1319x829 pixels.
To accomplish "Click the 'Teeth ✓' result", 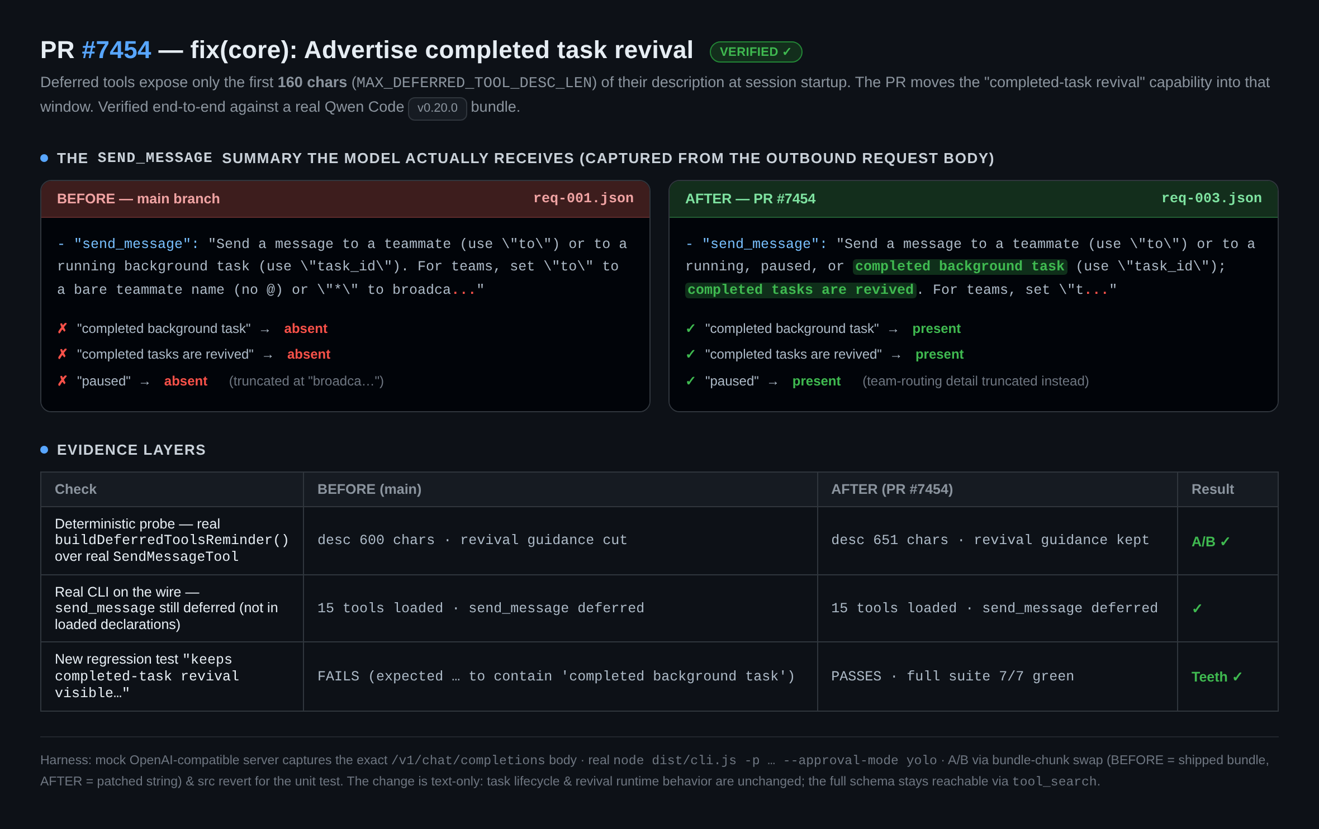I will coord(1217,677).
